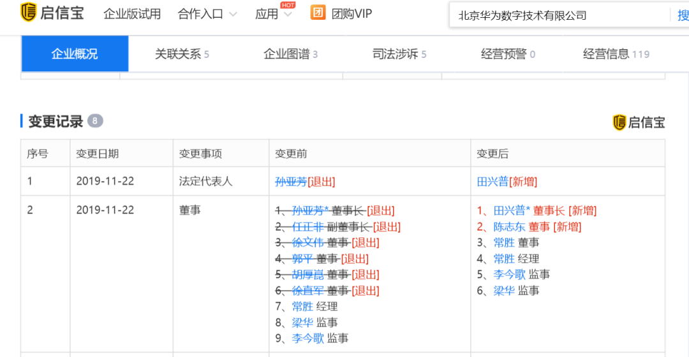The height and width of the screenshot is (357, 689).
Task: Click the 团购VIP orange icon
Action: pyautogui.click(x=318, y=12)
